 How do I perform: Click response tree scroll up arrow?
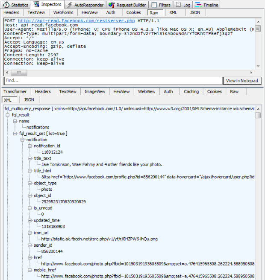(x=258, y=109)
